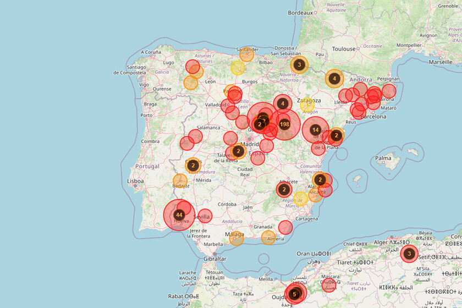Open the cluster labeled 2 near Castellón de la Plana
Viewport: 462px width, 308px height.
(x=336, y=136)
